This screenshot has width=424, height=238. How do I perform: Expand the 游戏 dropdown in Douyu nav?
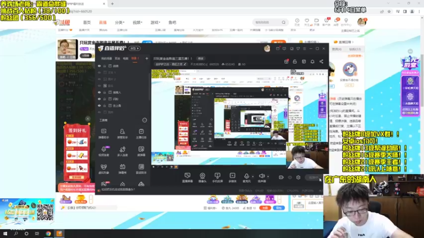click(x=155, y=22)
